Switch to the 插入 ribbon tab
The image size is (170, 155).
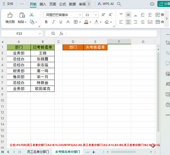43,4
